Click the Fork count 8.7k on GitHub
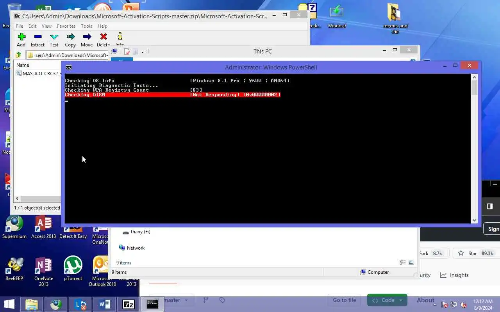 [x=437, y=253]
